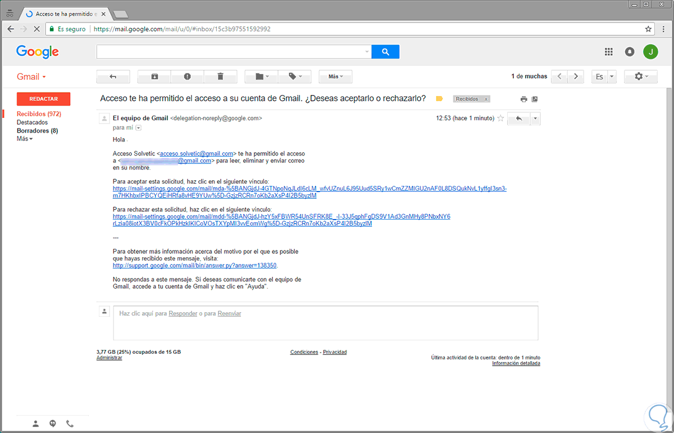
Task: Go to the newer conversation arrow
Action: click(x=559, y=76)
